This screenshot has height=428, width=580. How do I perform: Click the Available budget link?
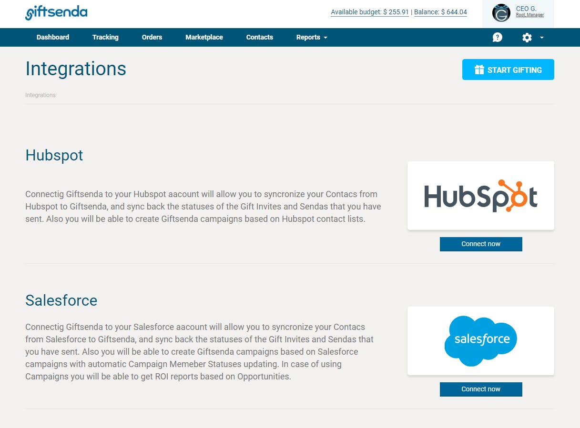370,12
